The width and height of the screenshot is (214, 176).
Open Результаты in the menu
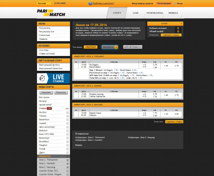(x=45, y=28)
